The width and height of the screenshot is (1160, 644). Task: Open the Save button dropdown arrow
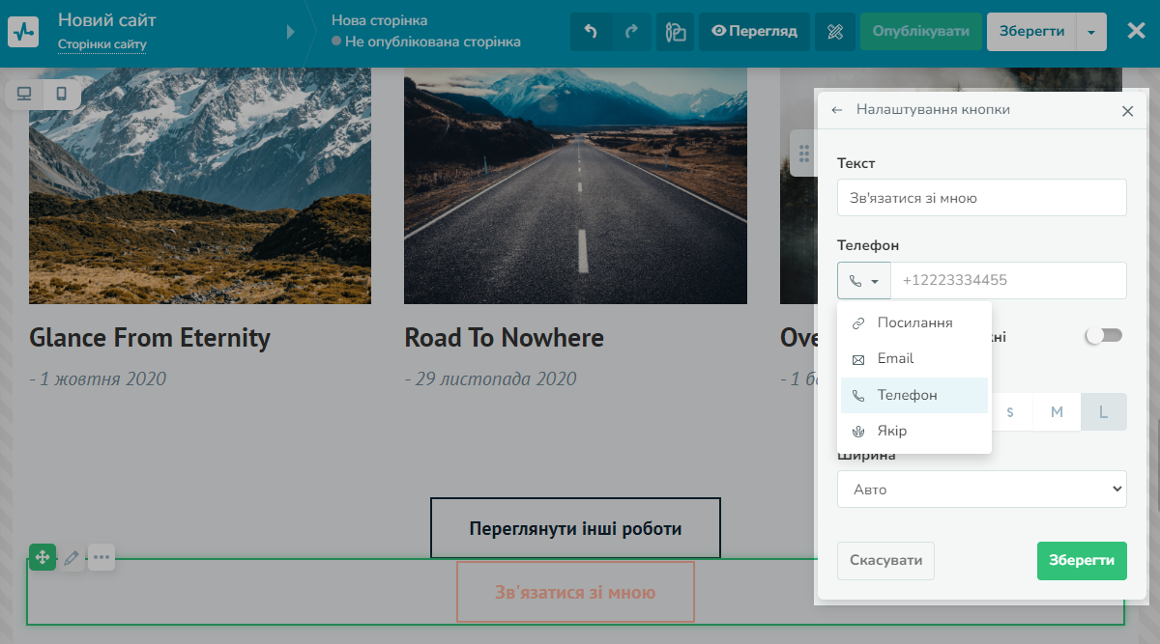(1091, 31)
